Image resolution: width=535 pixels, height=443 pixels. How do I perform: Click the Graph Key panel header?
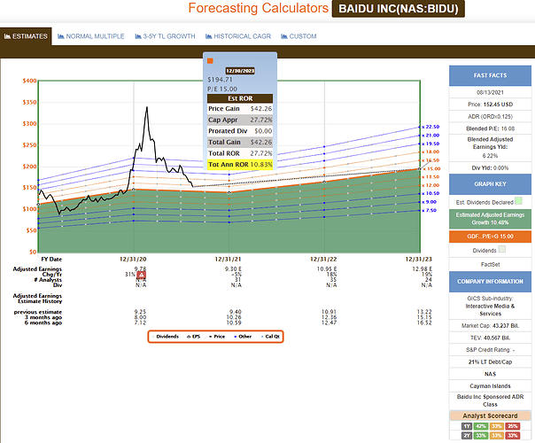click(490, 184)
